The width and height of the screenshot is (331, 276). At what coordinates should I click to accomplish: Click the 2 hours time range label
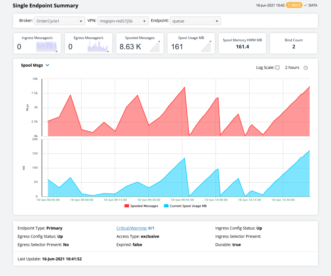(292, 68)
